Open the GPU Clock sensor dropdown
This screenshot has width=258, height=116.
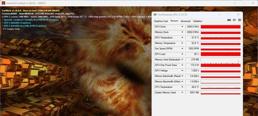coord(182,27)
